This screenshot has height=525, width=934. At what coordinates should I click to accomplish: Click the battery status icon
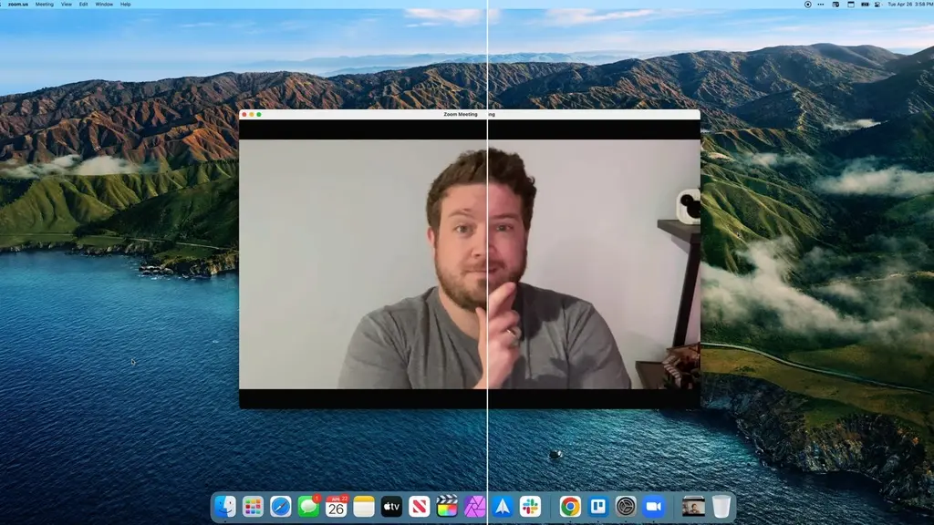point(865,5)
